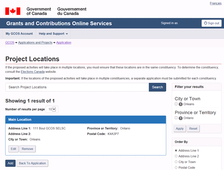Open the results per page dropdown
224x170 pixels.
[53, 109]
